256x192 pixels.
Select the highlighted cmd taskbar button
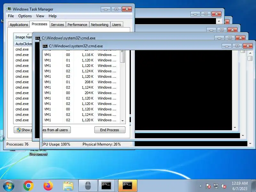[127, 186]
